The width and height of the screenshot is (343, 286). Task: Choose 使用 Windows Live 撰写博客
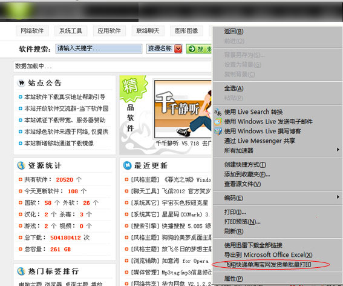point(263,131)
